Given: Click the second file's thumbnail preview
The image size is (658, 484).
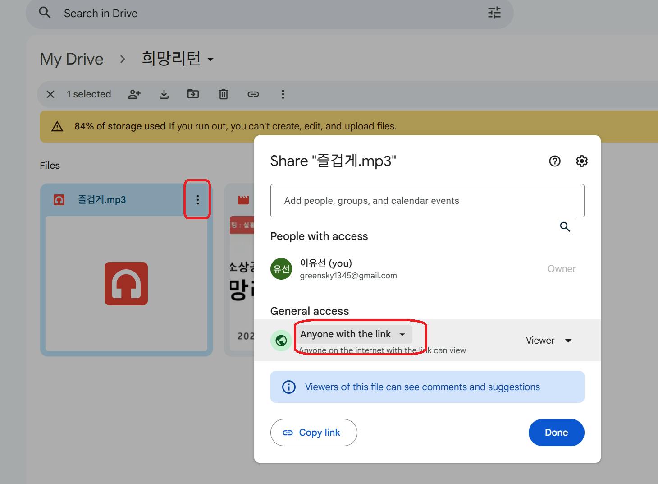Looking at the screenshot, I should coord(242,284).
